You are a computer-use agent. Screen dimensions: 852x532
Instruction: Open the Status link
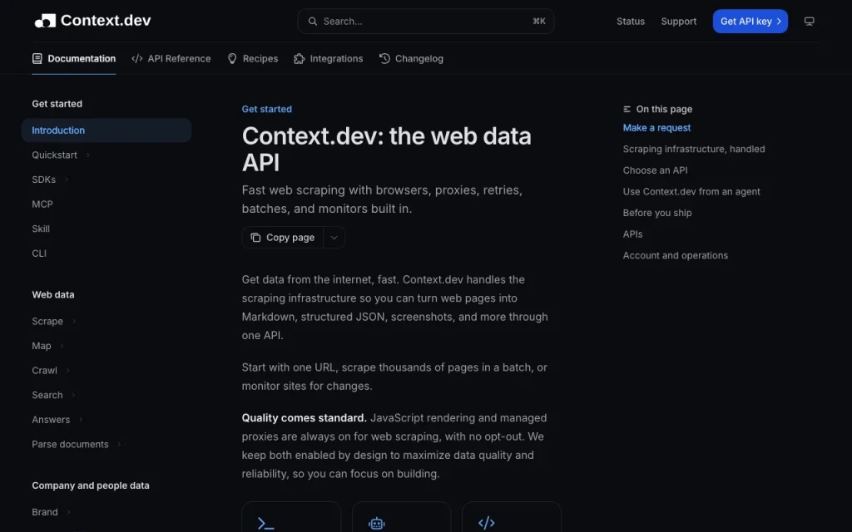coord(631,21)
